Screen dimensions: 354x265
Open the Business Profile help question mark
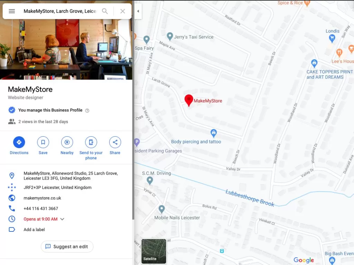coord(87,110)
